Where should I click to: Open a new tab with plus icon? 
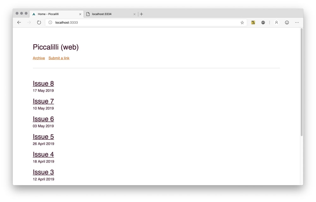142,14
